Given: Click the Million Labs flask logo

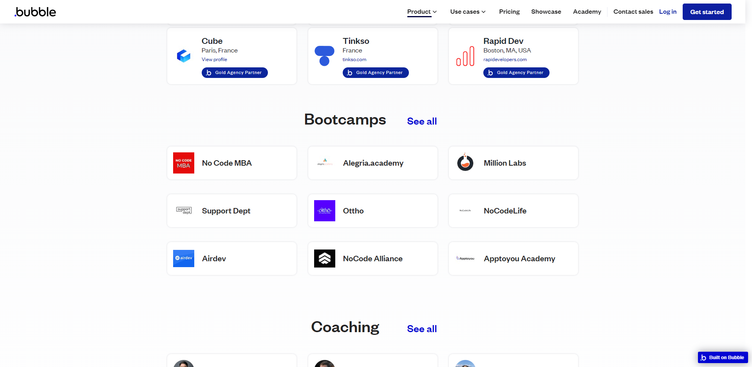Looking at the screenshot, I should point(465,163).
